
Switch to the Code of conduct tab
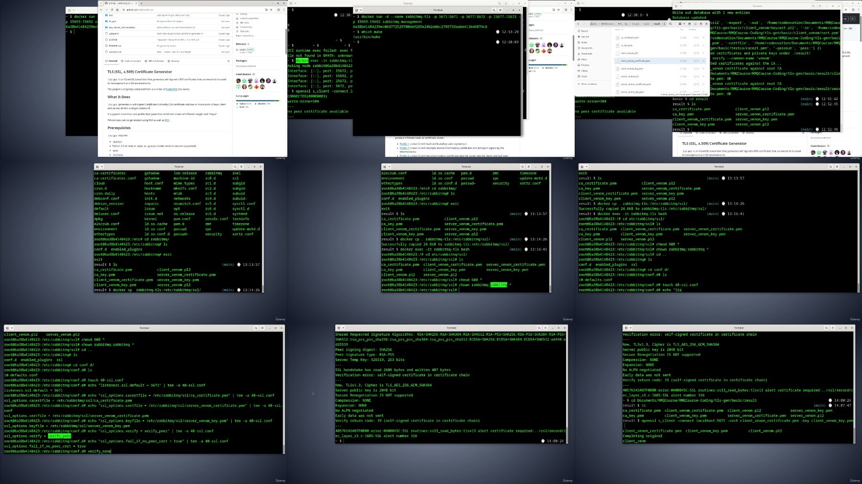[131, 61]
